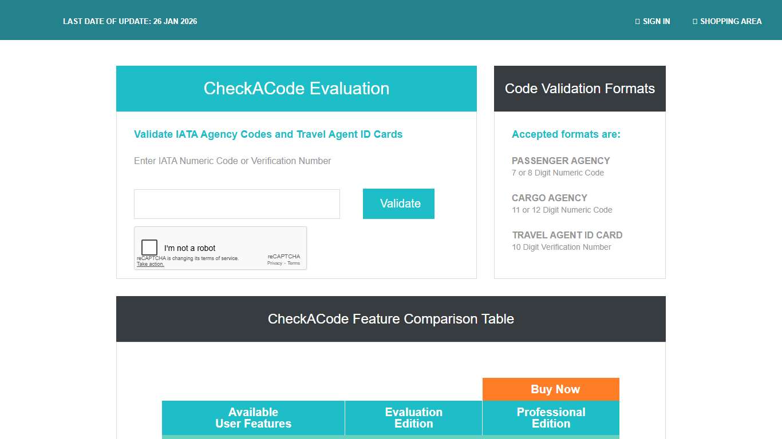Click the icon beside Sign In

638,22
